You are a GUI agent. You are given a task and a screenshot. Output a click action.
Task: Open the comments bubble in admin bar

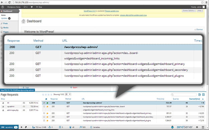tap(32, 7)
